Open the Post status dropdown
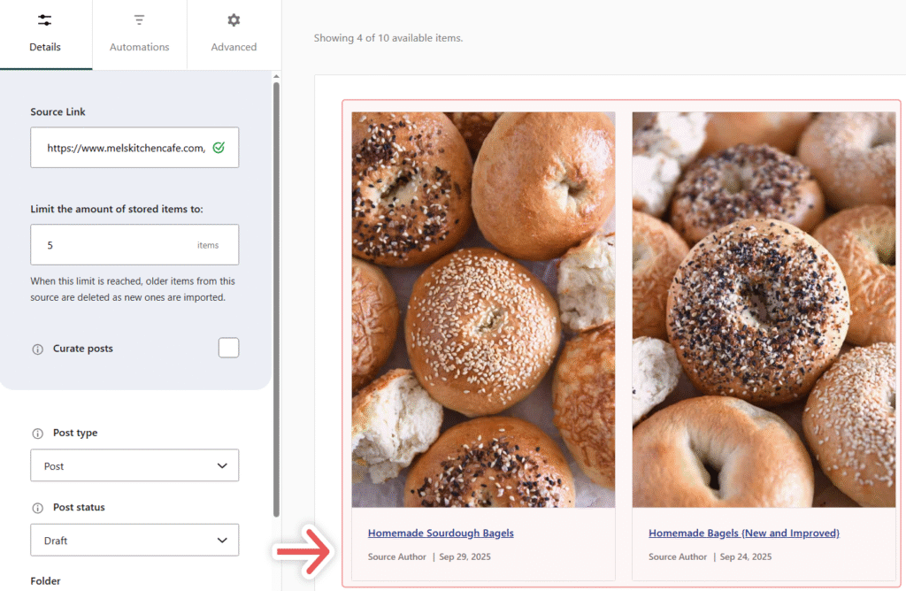 pos(134,540)
